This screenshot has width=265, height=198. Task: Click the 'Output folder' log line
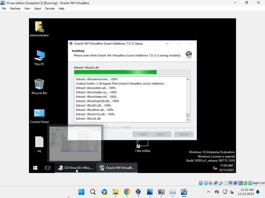point(120,84)
